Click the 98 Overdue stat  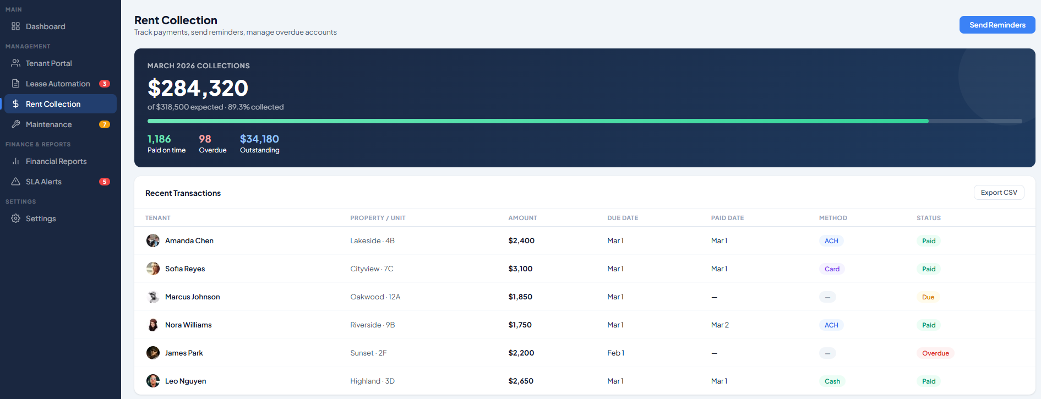212,144
